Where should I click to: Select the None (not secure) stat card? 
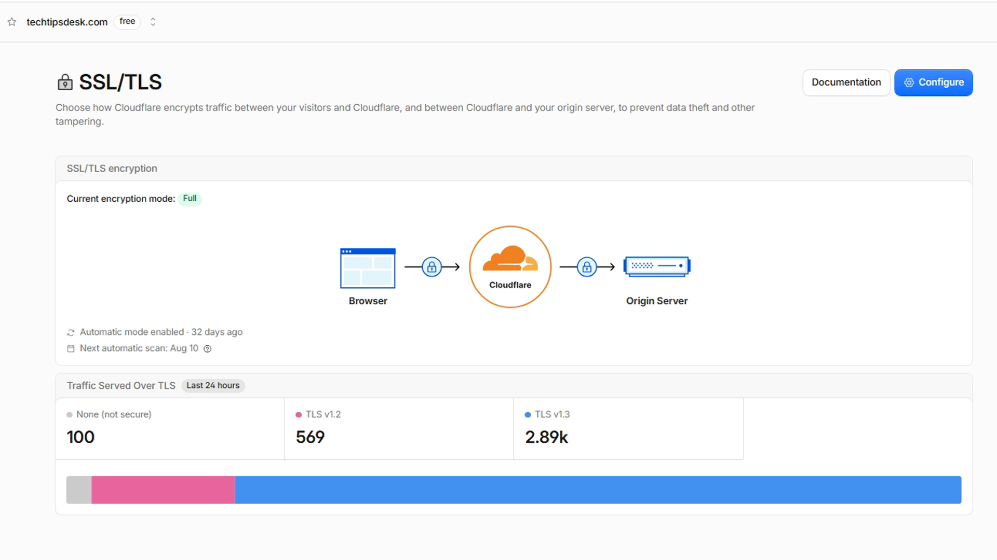170,429
